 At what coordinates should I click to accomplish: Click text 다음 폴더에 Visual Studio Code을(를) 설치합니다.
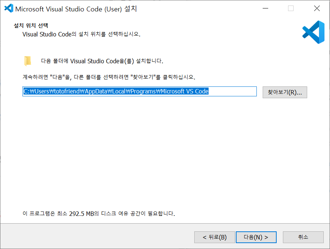coord(102,61)
